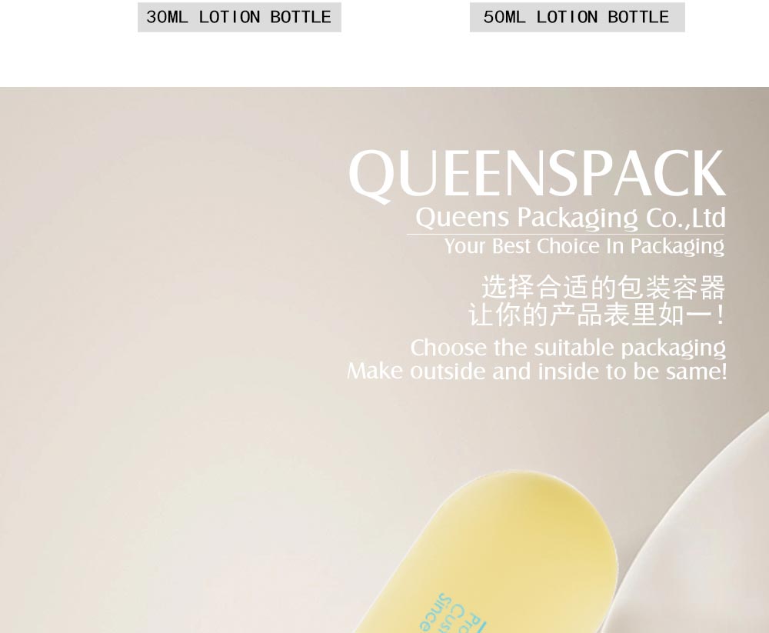Click the first line of Chinese slogan text
Viewport: 769px width, 633px height.
coord(603,288)
